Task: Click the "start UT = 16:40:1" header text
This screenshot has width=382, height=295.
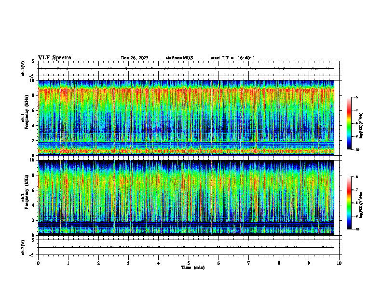Action: pyautogui.click(x=233, y=58)
